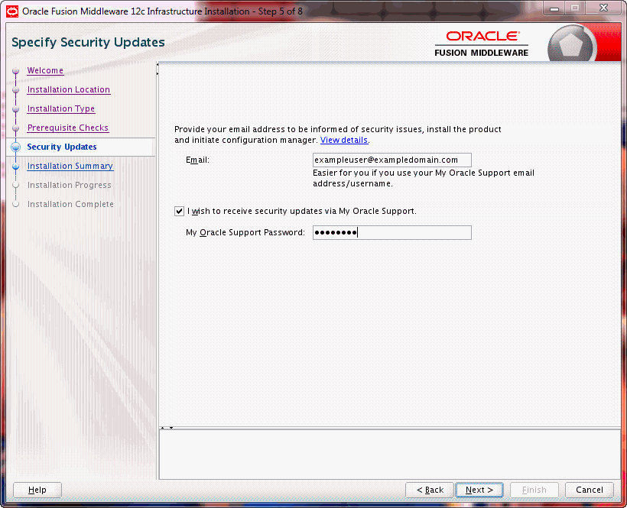Click the Installation Location step bullet icon
The image size is (627, 508).
(x=16, y=90)
